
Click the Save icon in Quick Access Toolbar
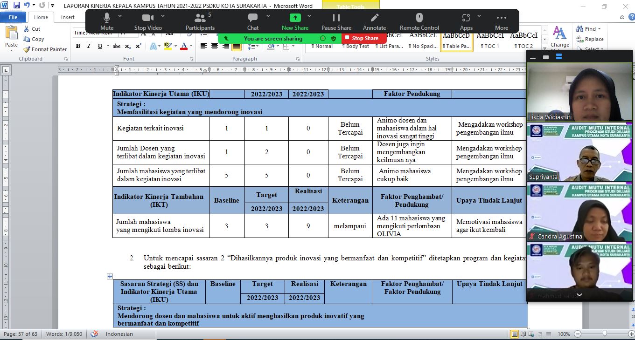point(17,6)
